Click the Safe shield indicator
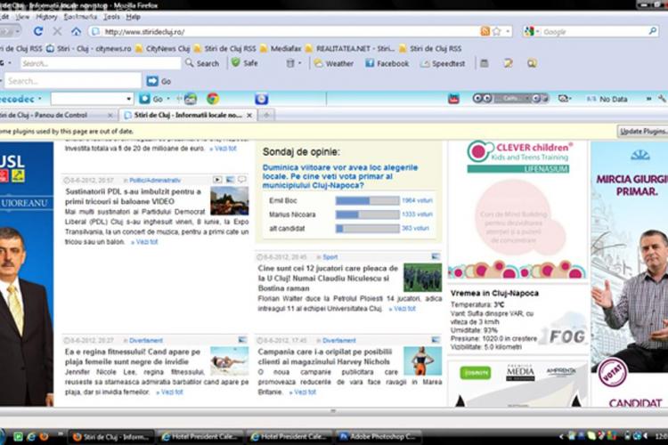 pos(245,63)
